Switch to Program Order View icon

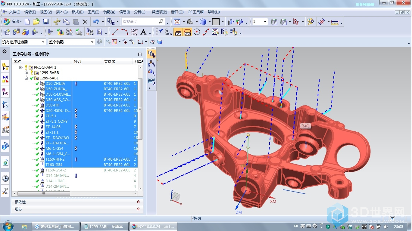(x=151, y=54)
